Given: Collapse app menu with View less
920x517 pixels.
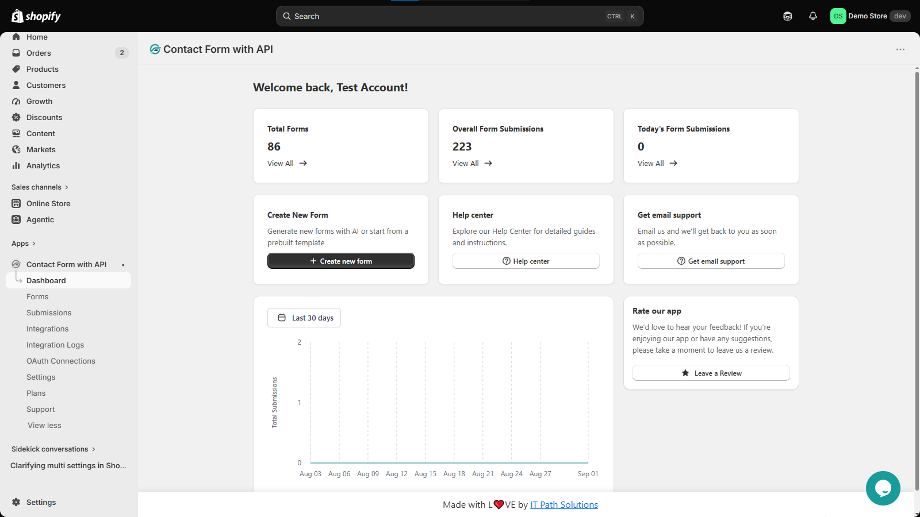Looking at the screenshot, I should click(44, 426).
